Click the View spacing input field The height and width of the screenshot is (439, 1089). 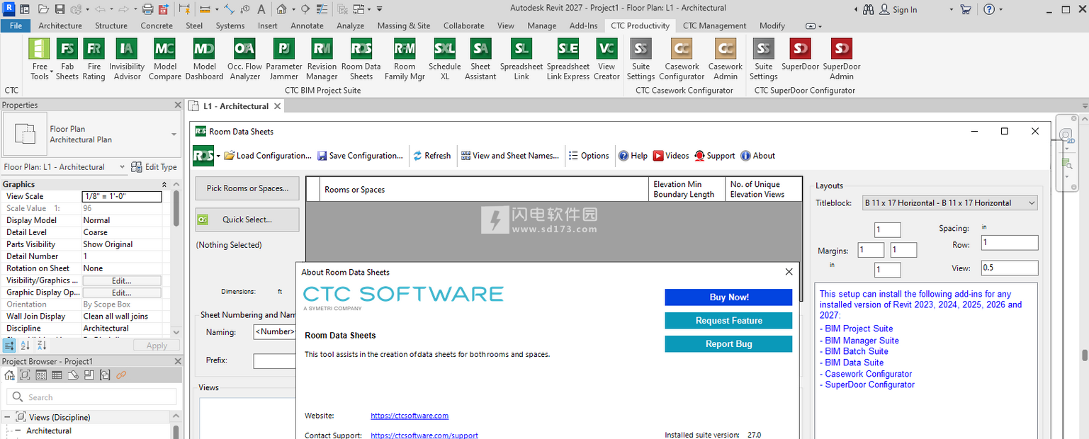click(1010, 268)
